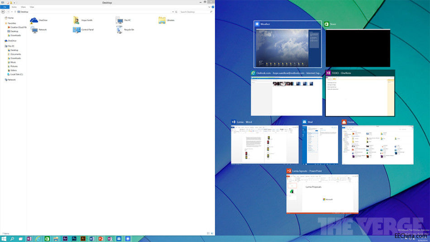430x242 pixels.
Task: Switch to PowerPoint via taskbar icon
Action: tap(100, 239)
